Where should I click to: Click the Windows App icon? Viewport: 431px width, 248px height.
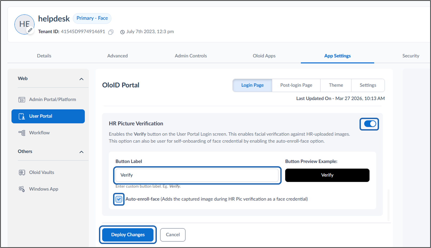click(22, 189)
